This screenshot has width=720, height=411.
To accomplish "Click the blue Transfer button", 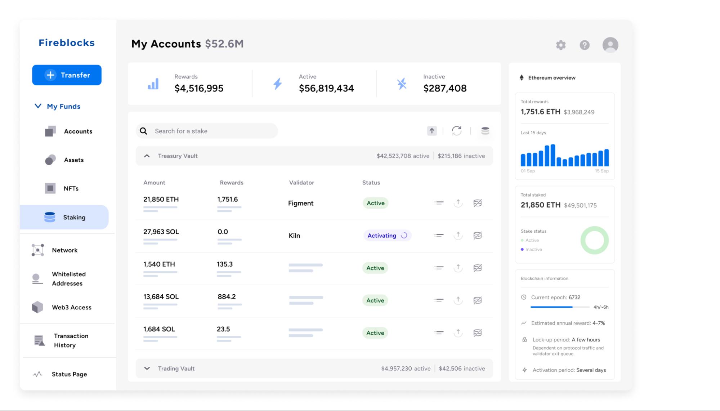I will point(67,75).
